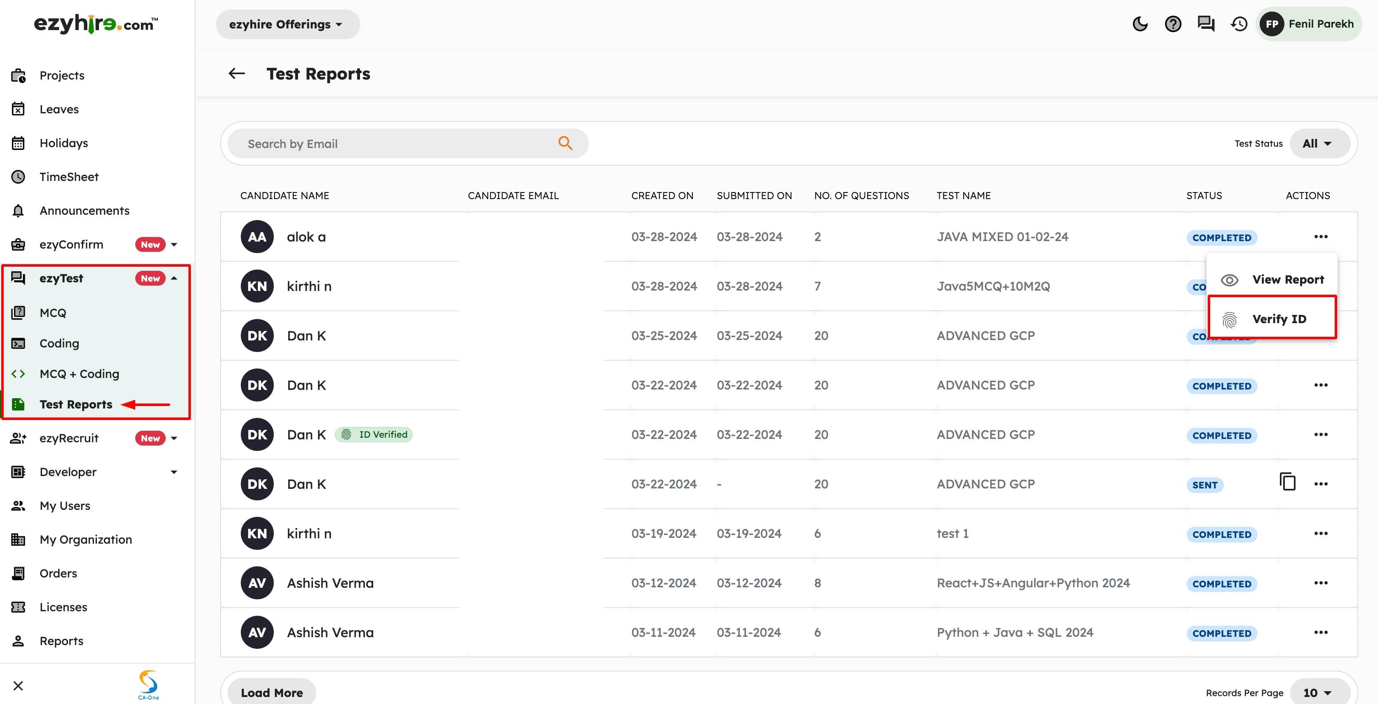The height and width of the screenshot is (704, 1378).
Task: Open the MCQ menu item
Action: tap(53, 313)
